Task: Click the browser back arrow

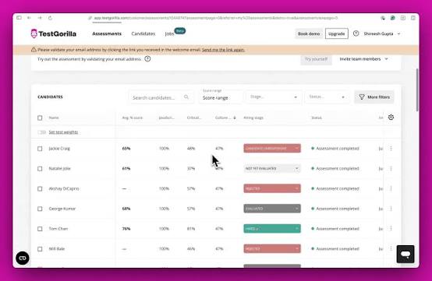Action: pos(29,18)
